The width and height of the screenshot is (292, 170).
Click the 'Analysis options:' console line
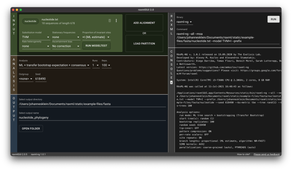[x=188, y=112]
